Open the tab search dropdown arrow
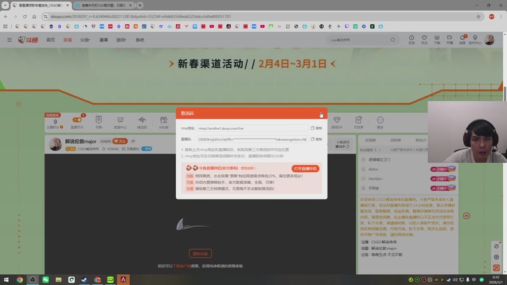This screenshot has width=507, height=285. point(5,5)
